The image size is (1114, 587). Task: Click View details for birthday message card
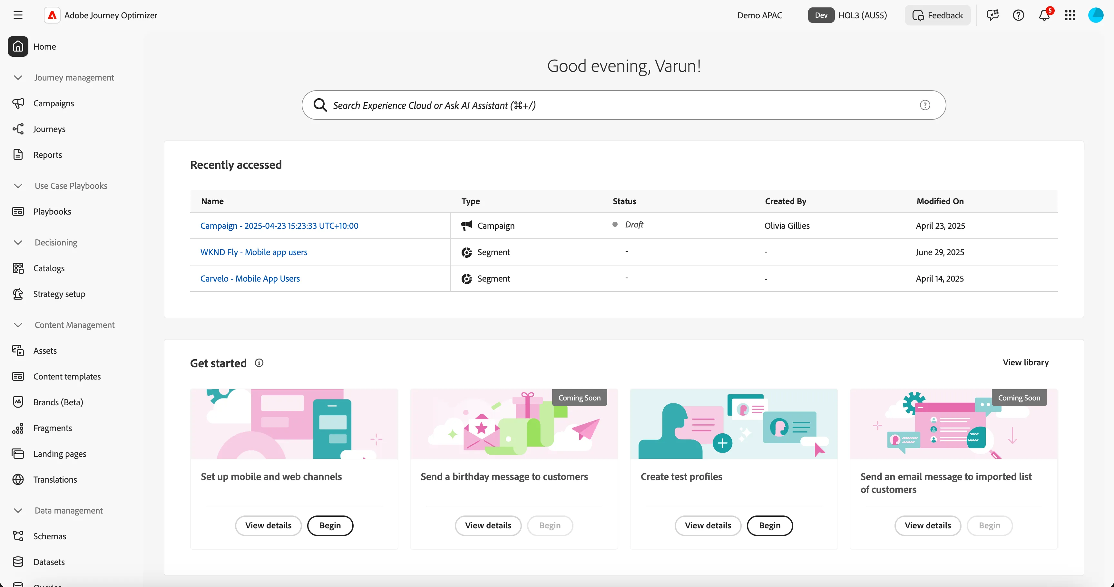click(488, 525)
